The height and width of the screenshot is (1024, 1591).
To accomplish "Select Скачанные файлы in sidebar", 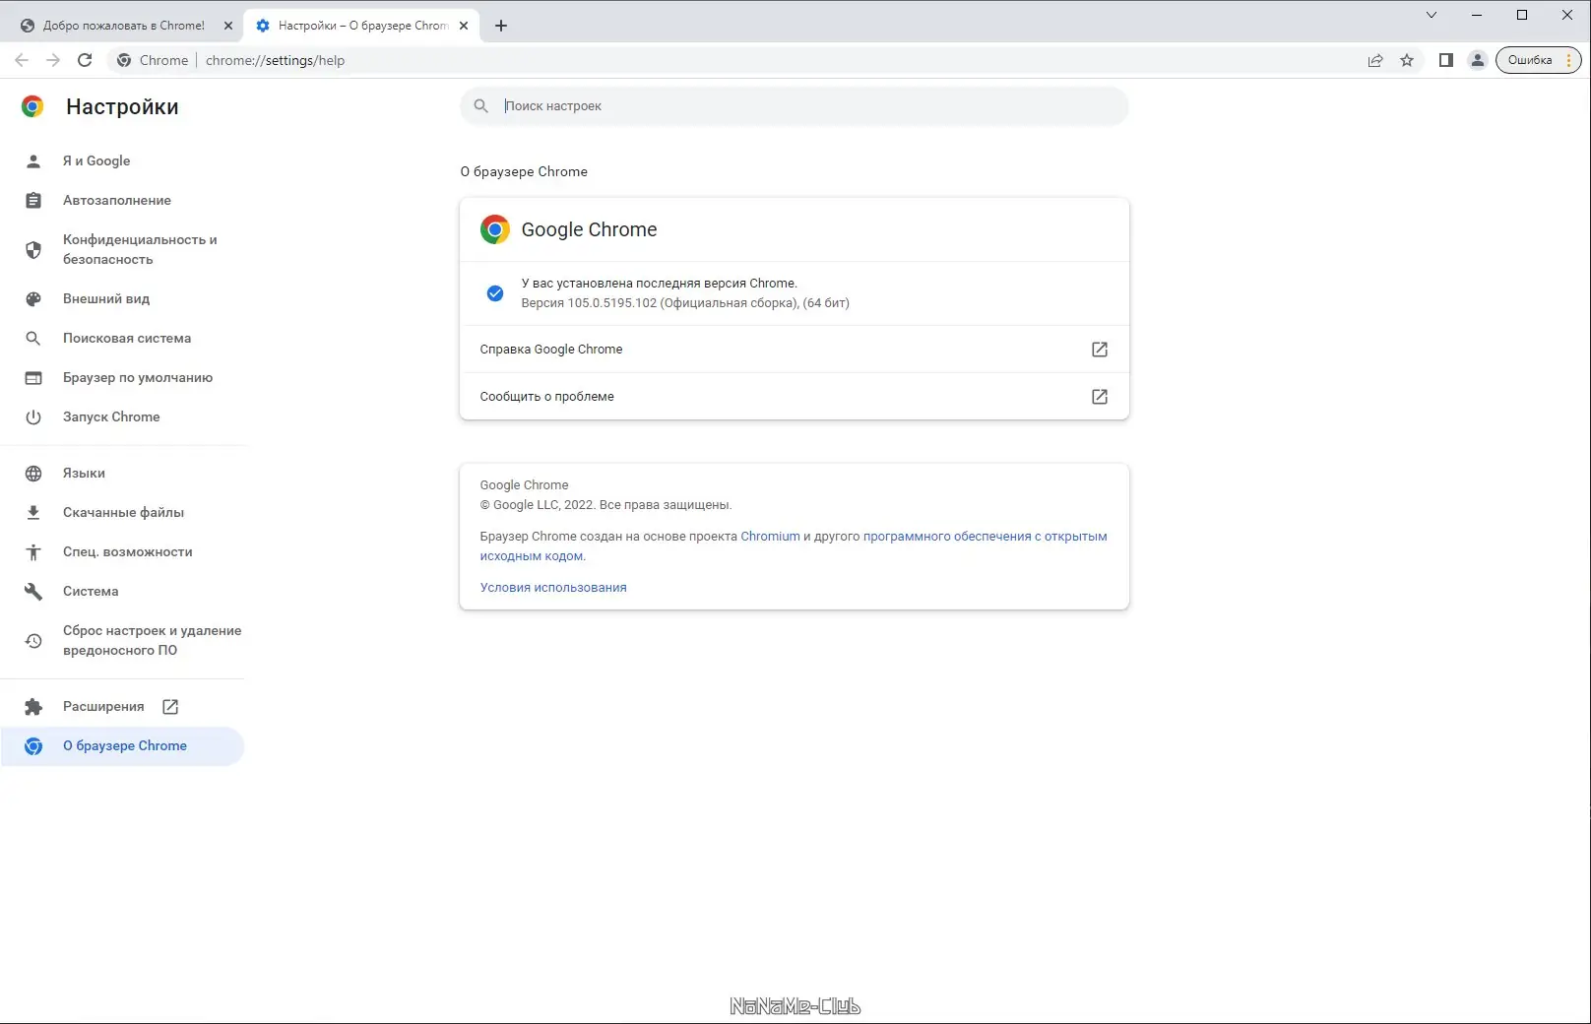I will (x=122, y=512).
